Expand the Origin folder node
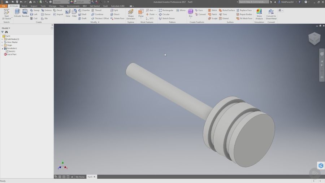The image size is (325, 183). coord(2,45)
